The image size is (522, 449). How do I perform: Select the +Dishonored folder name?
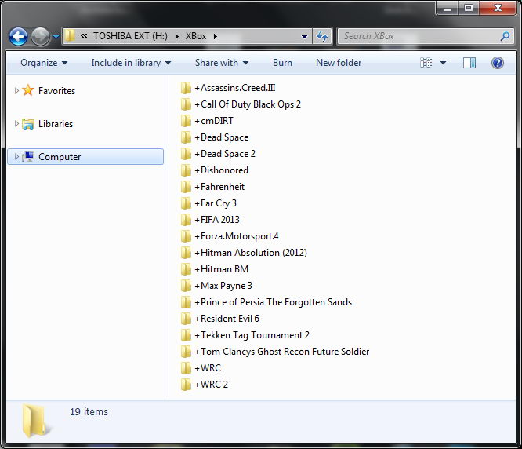[221, 170]
